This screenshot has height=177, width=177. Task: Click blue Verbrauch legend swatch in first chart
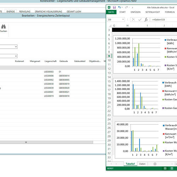[165, 40]
